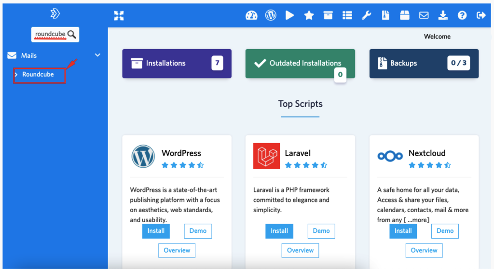Click the WordPress star rating
This screenshot has width=494, height=269.
[x=183, y=165]
